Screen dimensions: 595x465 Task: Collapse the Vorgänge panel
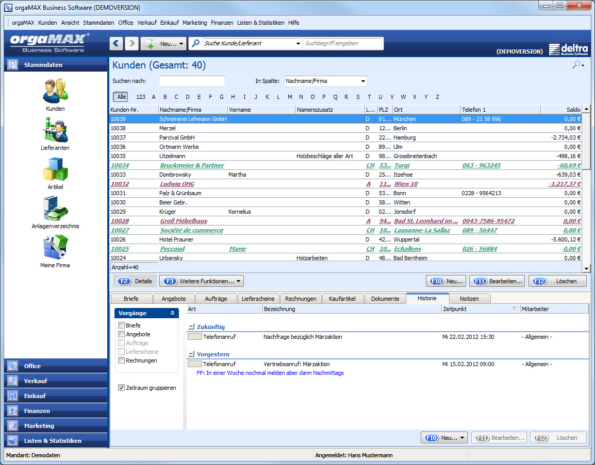(172, 313)
